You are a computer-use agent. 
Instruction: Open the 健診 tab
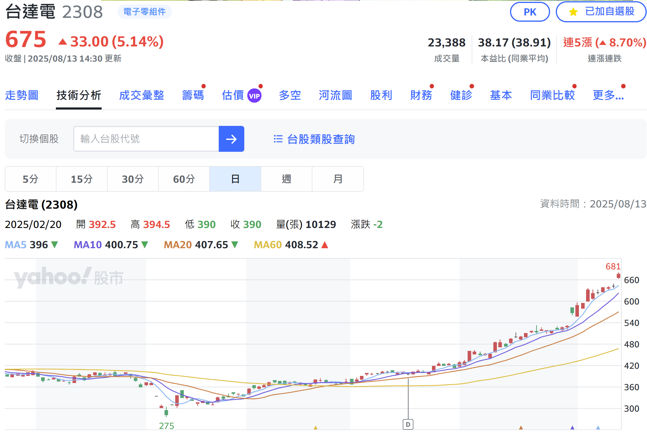(461, 95)
